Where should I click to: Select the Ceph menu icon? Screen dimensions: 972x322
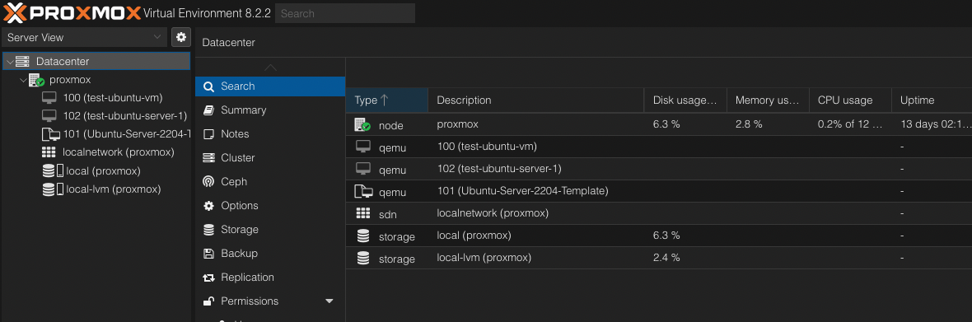click(x=209, y=181)
